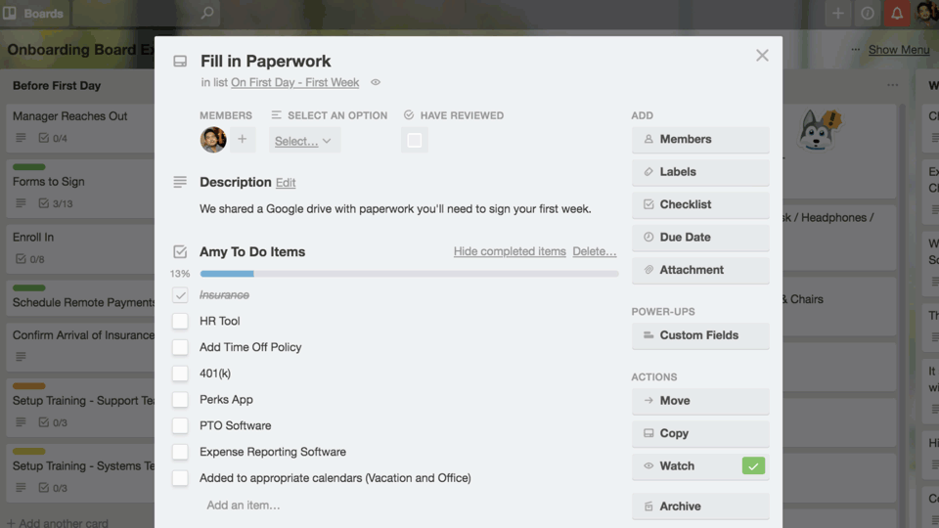Add an Attachment
The width and height of the screenshot is (939, 528).
pyautogui.click(x=700, y=270)
